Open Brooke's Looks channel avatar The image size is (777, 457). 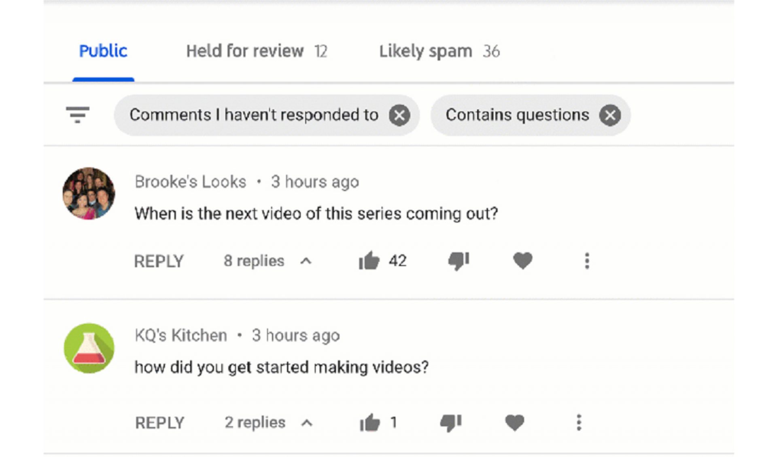89,194
